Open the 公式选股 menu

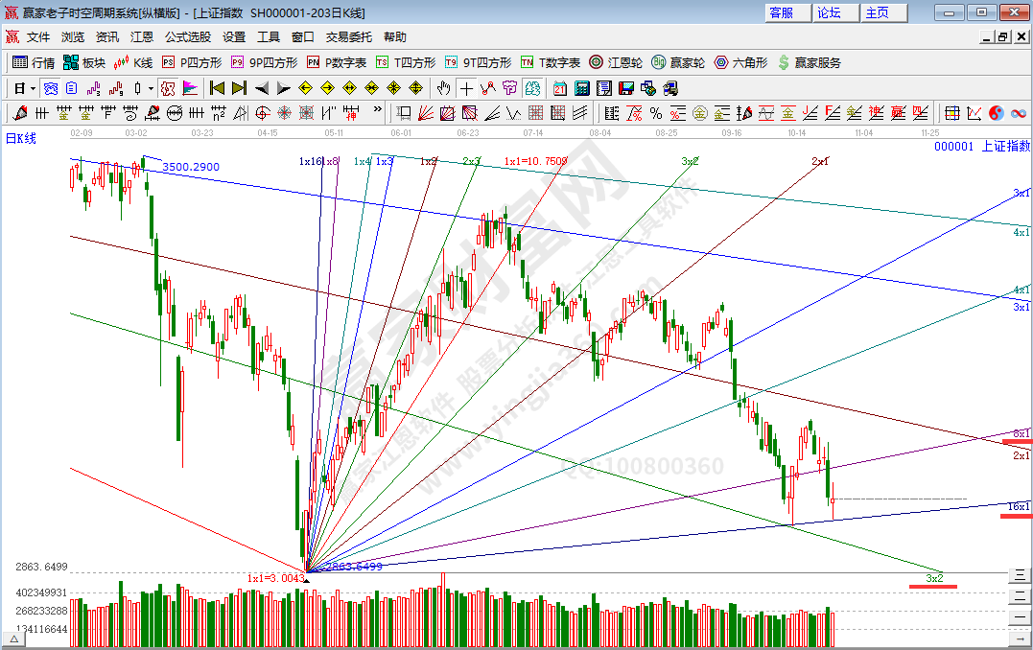(187, 37)
